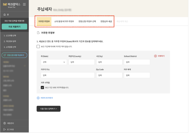189x133 pixels.
Task: Click the plus icon for 거주지 추가하기
Action: tap(38, 98)
